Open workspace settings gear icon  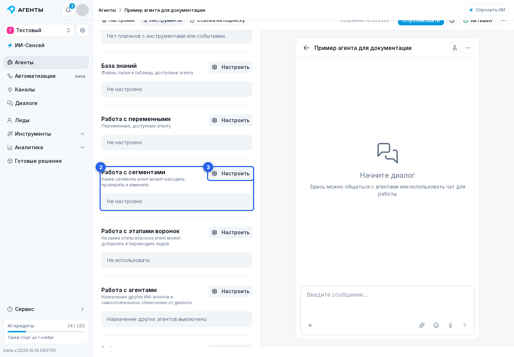[82, 30]
